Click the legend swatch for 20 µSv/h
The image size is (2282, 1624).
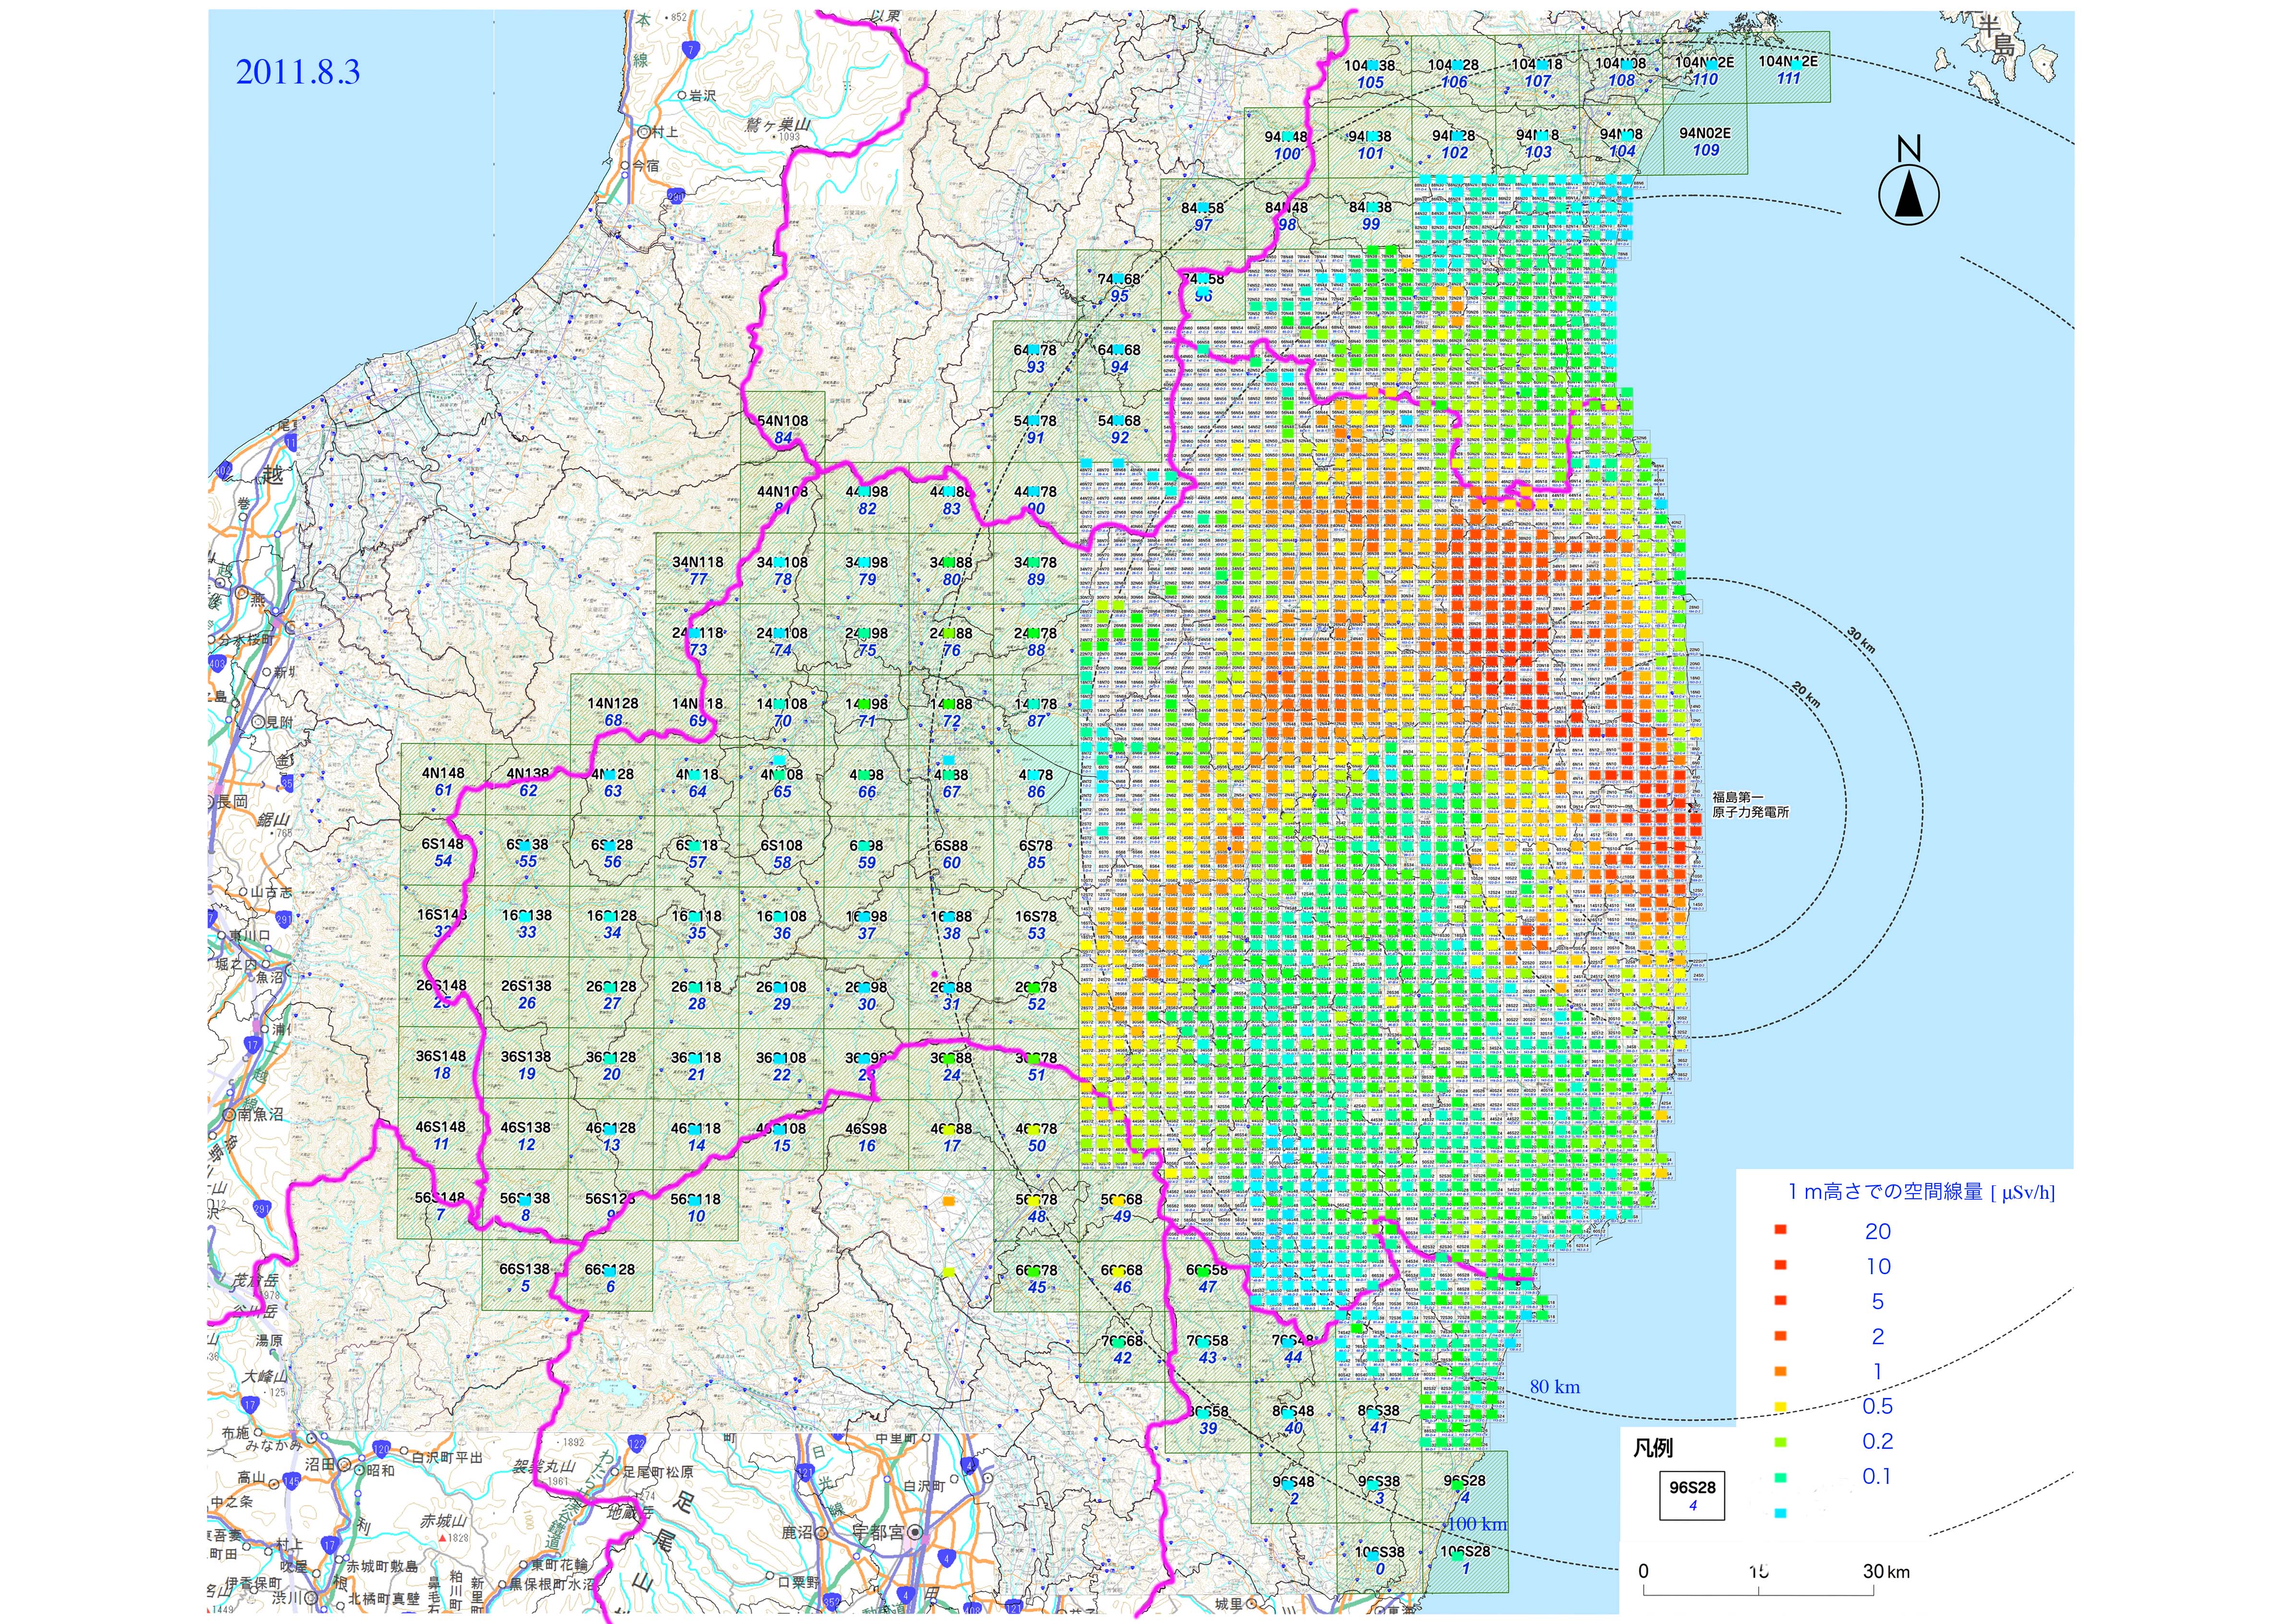click(1780, 1230)
